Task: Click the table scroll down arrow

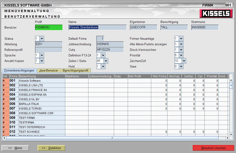Action: [231, 134]
